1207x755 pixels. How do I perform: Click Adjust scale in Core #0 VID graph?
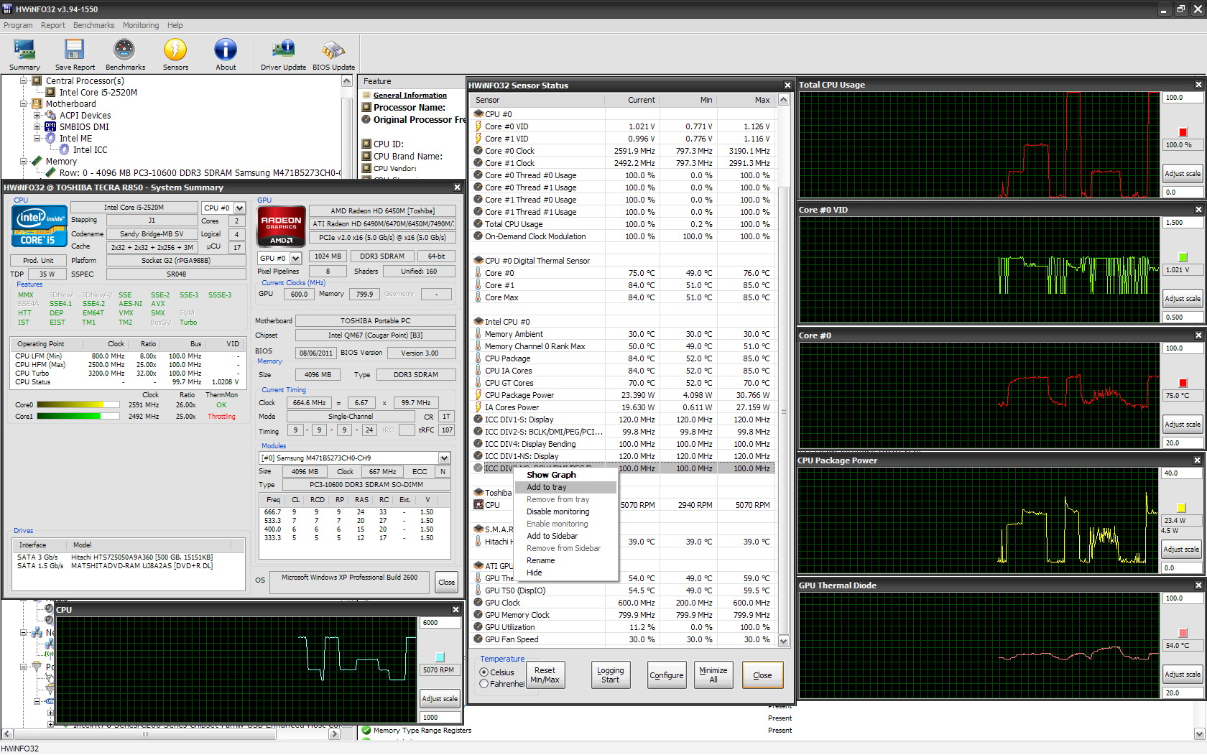1182,299
